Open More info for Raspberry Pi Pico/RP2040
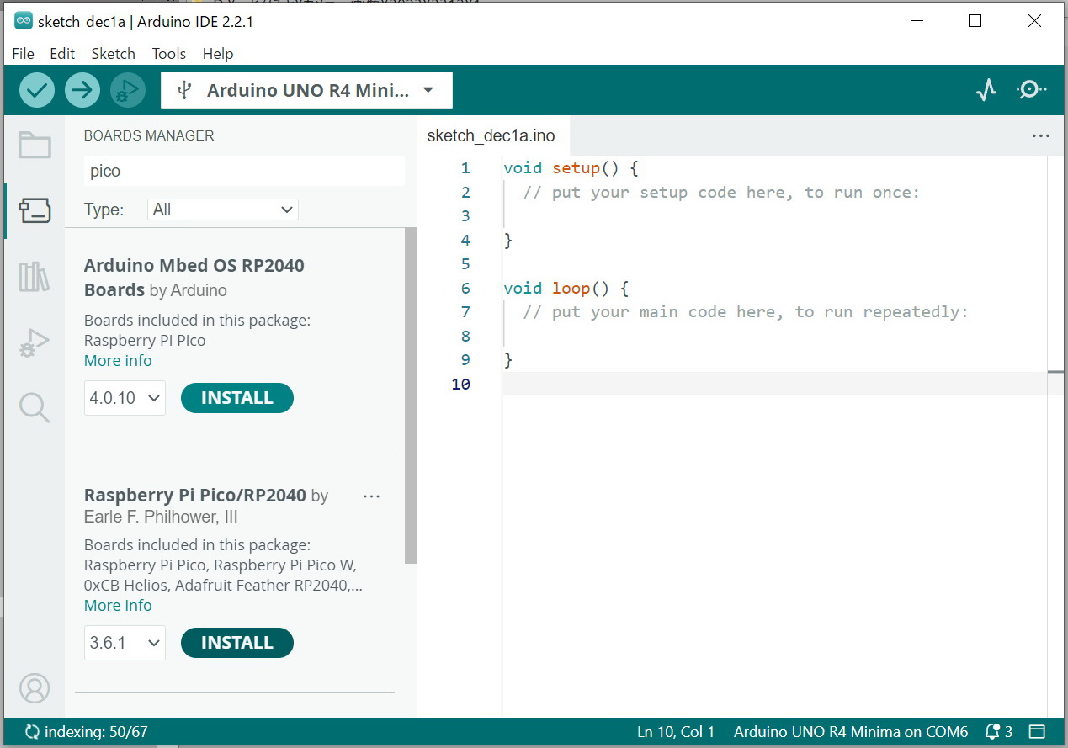Image resolution: width=1068 pixels, height=748 pixels. click(118, 606)
